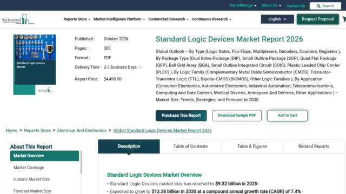Screen dimensions: 346x194
Task: Expand Customized Research menu
Action: [x=168, y=19]
